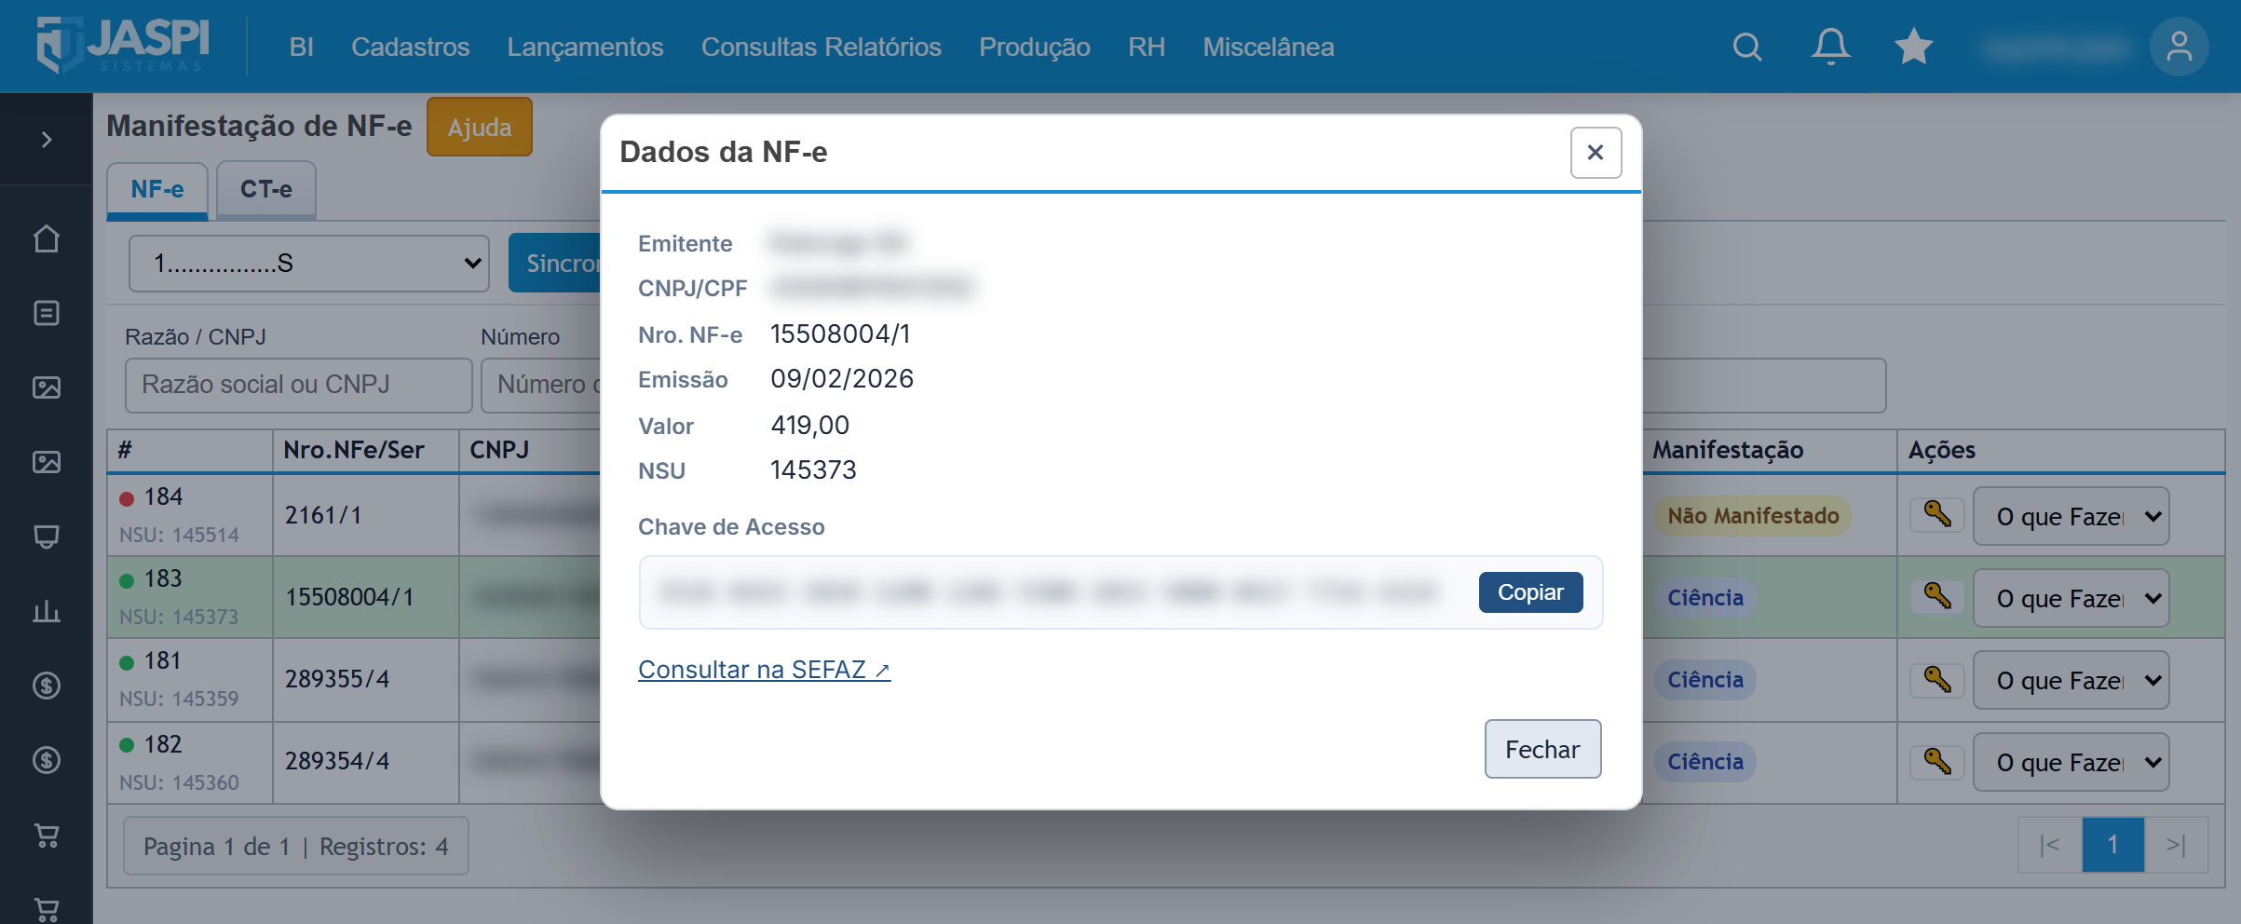This screenshot has width=2241, height=924.
Task: Open the search magnifier icon
Action: pos(1747,47)
